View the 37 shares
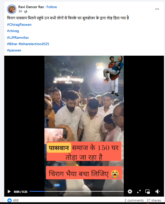Screen dimensions: 165x204 click(x=154, y=200)
